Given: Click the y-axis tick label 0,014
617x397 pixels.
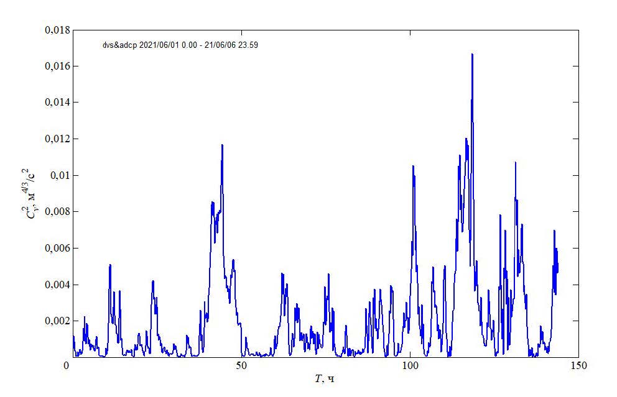Looking at the screenshot, I should [55, 103].
